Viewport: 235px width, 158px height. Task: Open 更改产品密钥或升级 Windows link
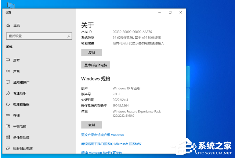[x=102, y=135]
